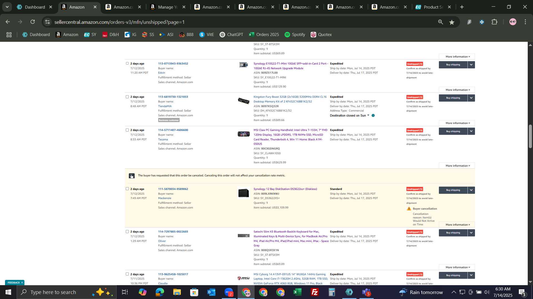Open the browser Extensions puzzle icon
Viewport: 533px width, 299px height.
coord(494,22)
